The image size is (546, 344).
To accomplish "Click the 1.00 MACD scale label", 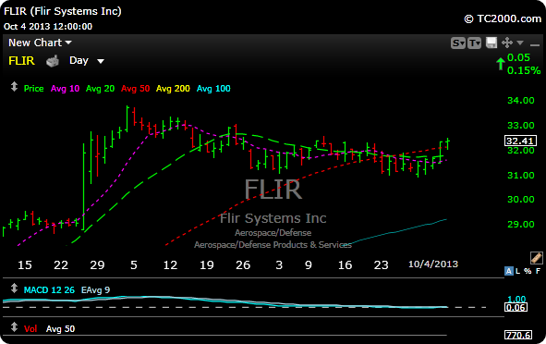I will pos(516,299).
